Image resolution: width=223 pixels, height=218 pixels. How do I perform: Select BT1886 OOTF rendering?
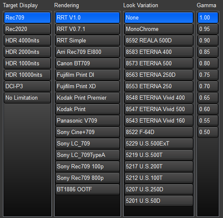click(x=87, y=190)
